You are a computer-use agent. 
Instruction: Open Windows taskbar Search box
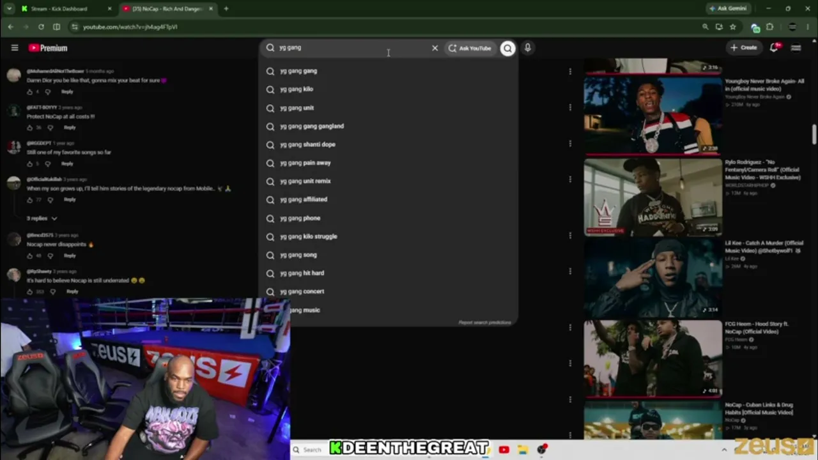click(310, 450)
